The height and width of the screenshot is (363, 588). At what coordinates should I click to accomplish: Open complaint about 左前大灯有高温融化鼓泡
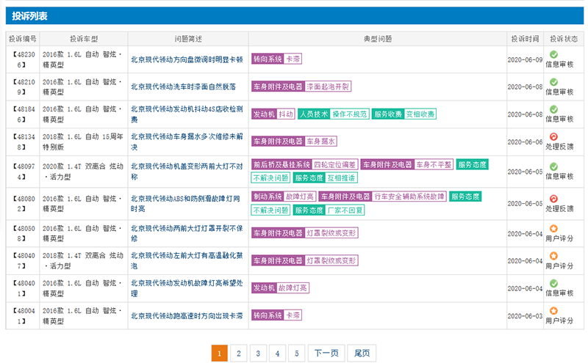[186, 260]
